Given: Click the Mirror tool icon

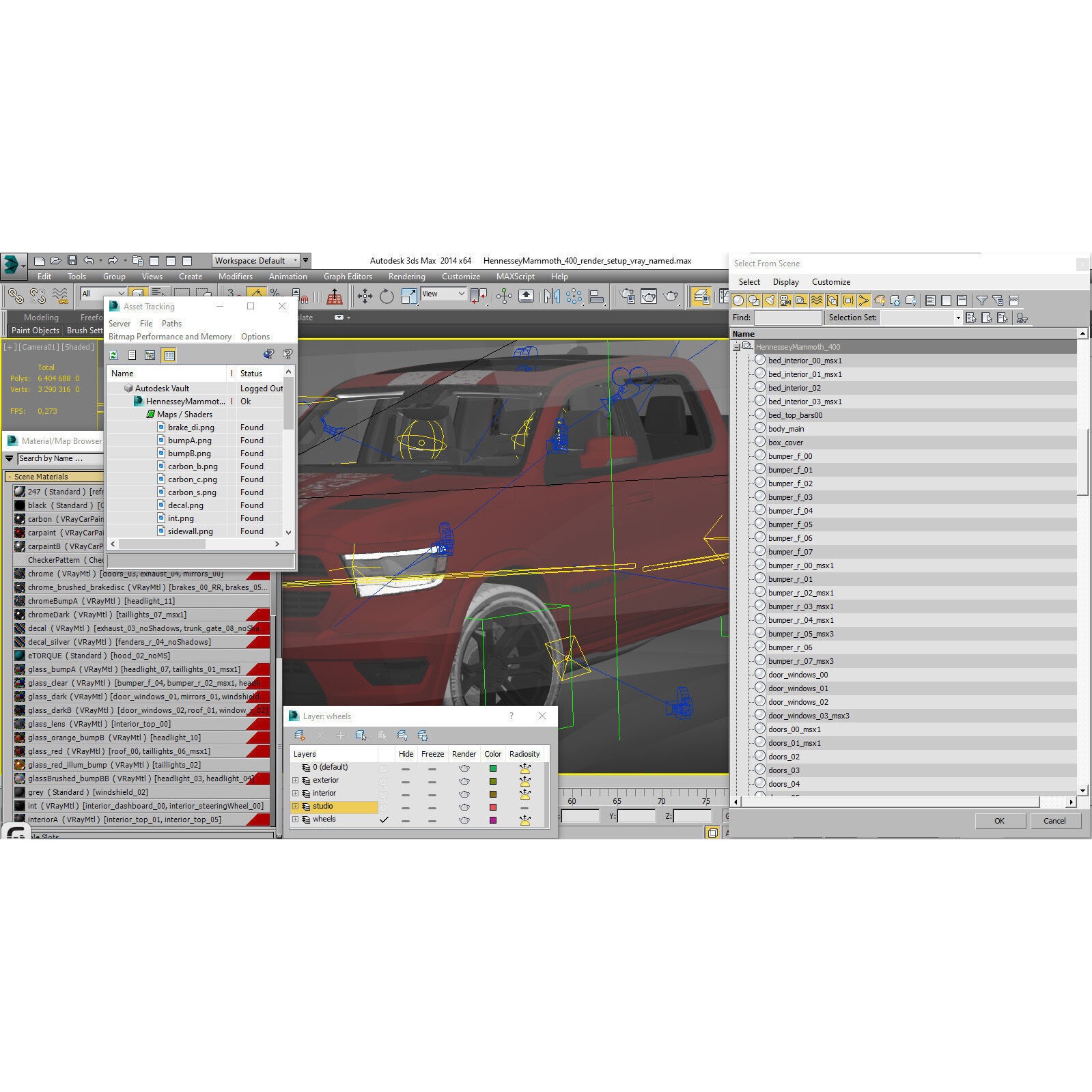Looking at the screenshot, I should pos(552,296).
